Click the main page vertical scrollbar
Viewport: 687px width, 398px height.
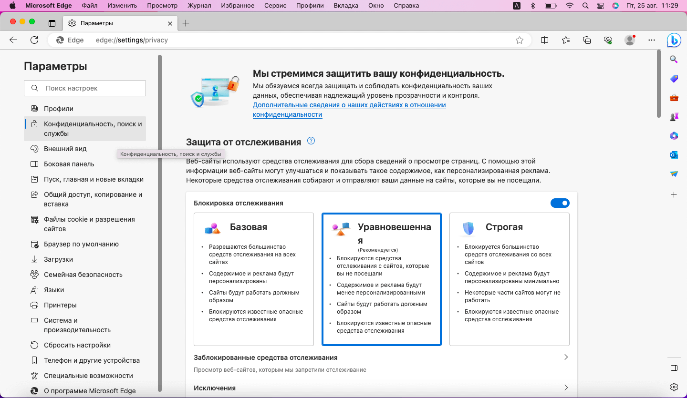pyautogui.click(x=659, y=83)
